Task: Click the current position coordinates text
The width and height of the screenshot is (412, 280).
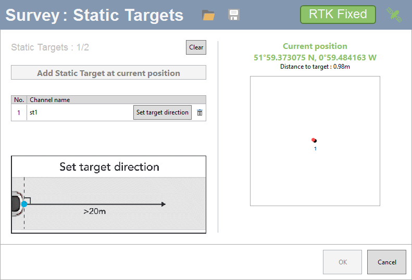Action: (315, 58)
